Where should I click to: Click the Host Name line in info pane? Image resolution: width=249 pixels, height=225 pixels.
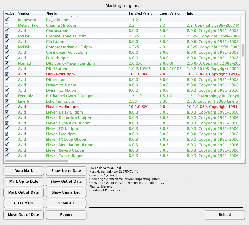[113, 172]
